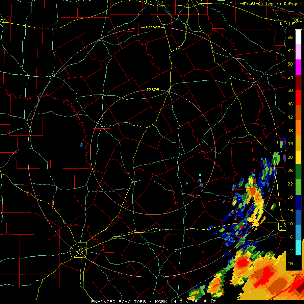Image resolution: width=304 pixels, height=304 pixels.
Task: Click the "15:17" time stamp
Action: [x=209, y=302]
